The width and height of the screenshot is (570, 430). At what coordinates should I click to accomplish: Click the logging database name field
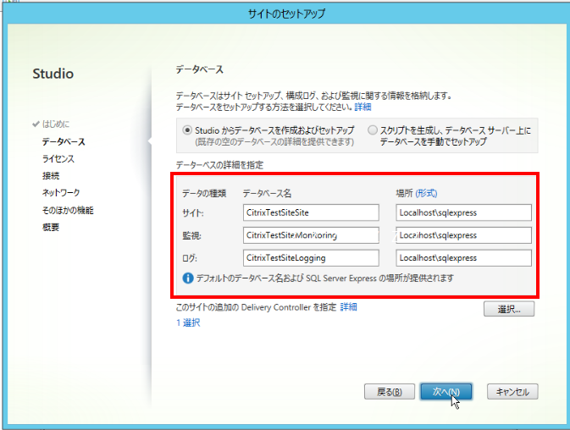pyautogui.click(x=311, y=258)
